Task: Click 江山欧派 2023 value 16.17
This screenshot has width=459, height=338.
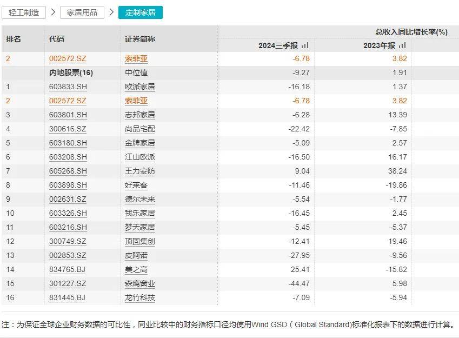Action: pos(397,157)
